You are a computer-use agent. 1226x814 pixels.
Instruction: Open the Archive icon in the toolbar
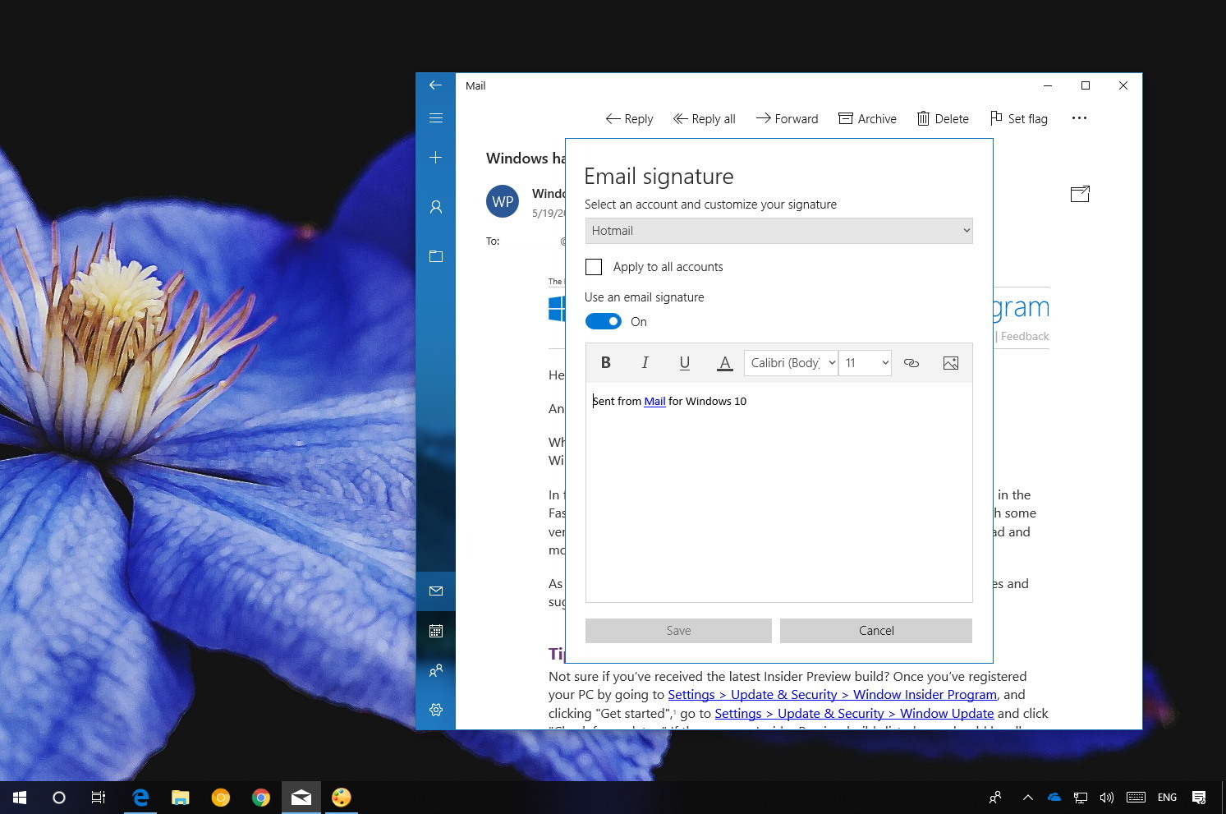[867, 118]
